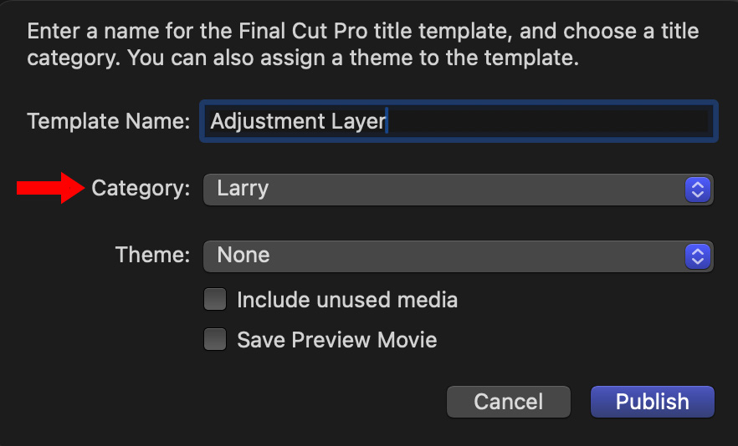Click the Save Preview Movie label
Viewport: 738px width, 446px height.
click(336, 340)
